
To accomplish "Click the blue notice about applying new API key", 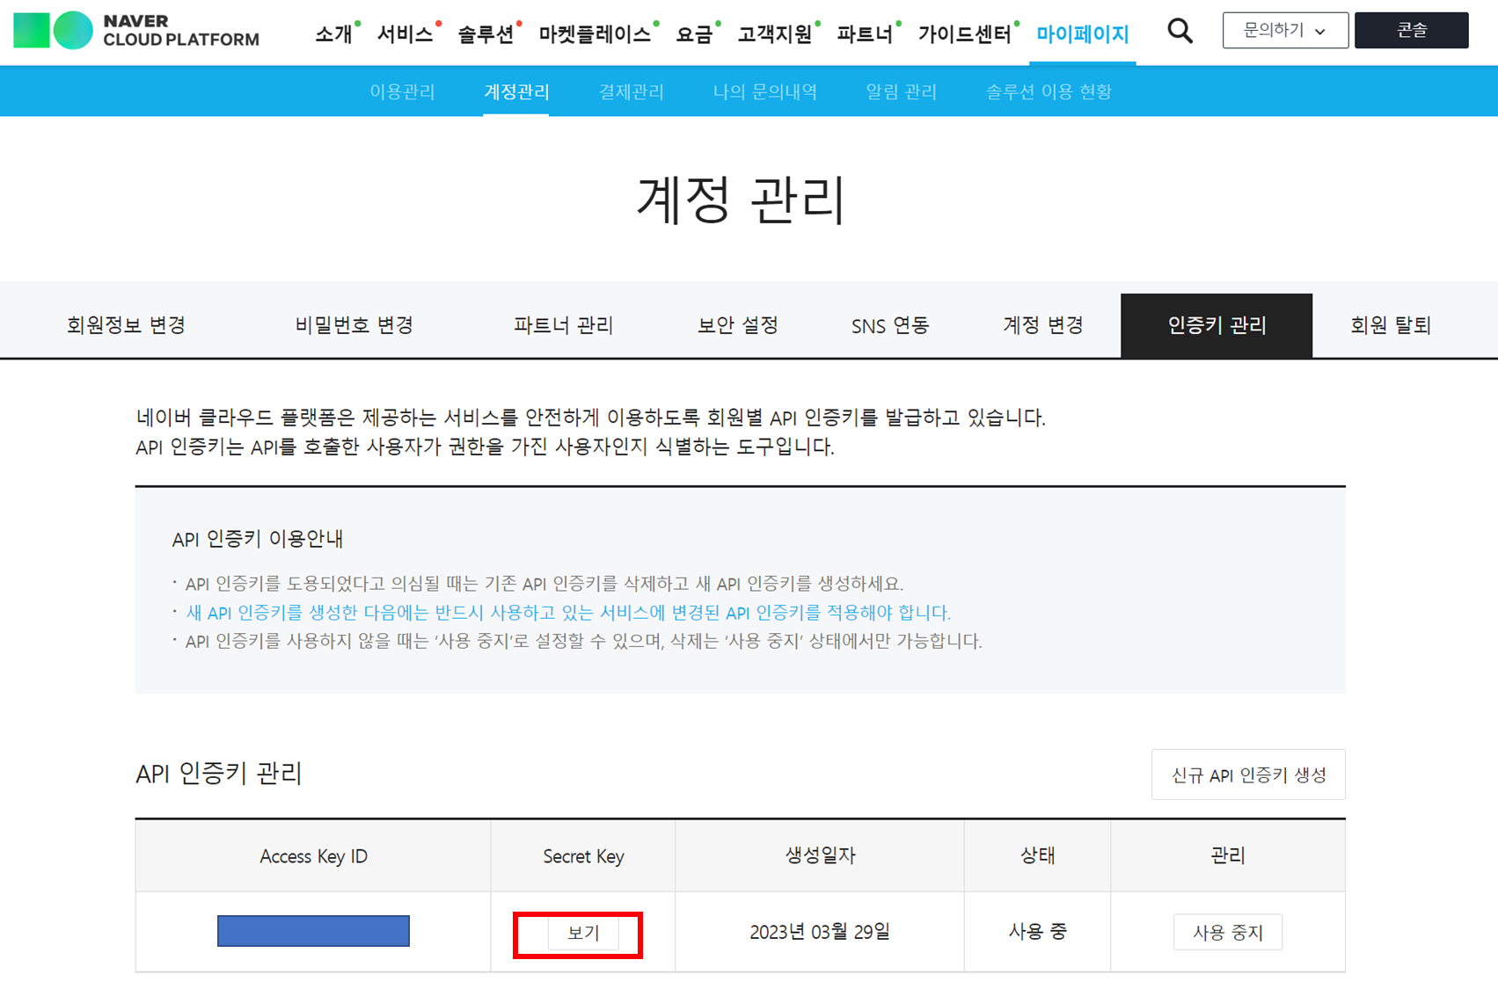I will click(568, 613).
